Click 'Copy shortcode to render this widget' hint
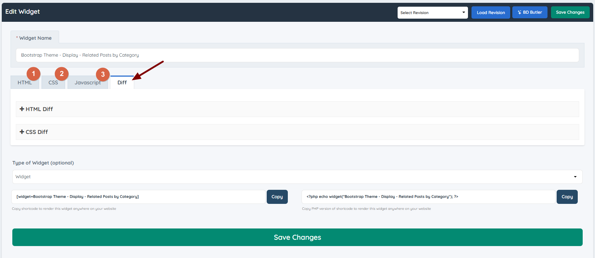 click(64, 209)
